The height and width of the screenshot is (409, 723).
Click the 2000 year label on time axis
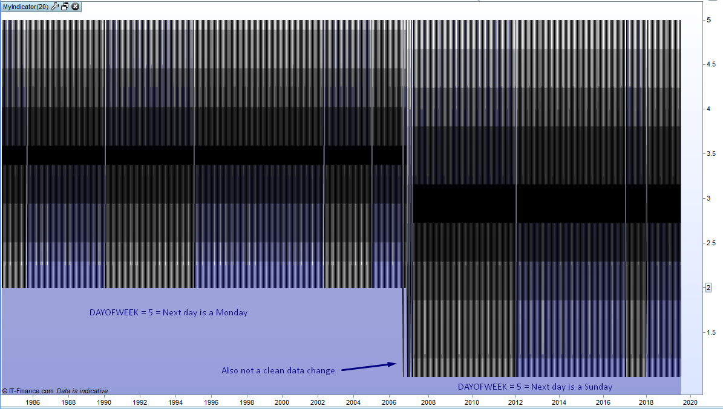coord(282,402)
